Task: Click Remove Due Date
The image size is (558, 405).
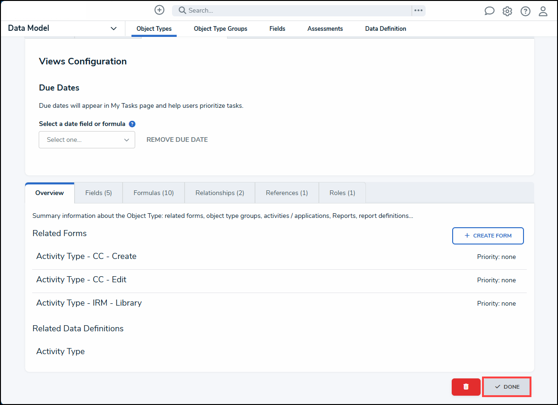Action: point(177,140)
